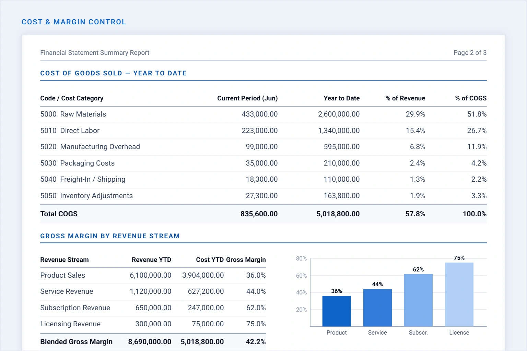Click Total COGS current period 835,600.00
Viewport: 527px width, 351px height.
259,214
